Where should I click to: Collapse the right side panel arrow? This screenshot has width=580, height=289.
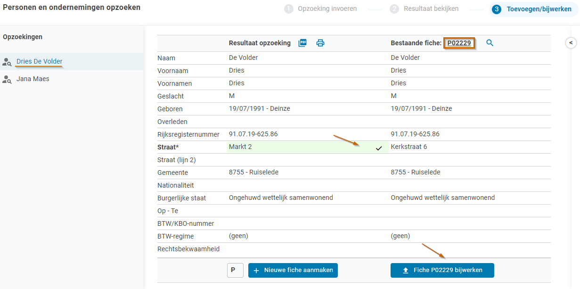click(x=571, y=43)
